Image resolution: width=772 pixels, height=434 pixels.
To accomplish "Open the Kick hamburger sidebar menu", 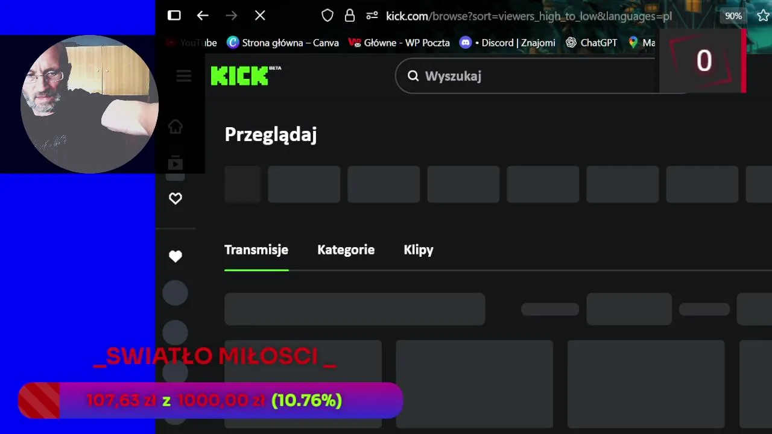I will tap(184, 76).
